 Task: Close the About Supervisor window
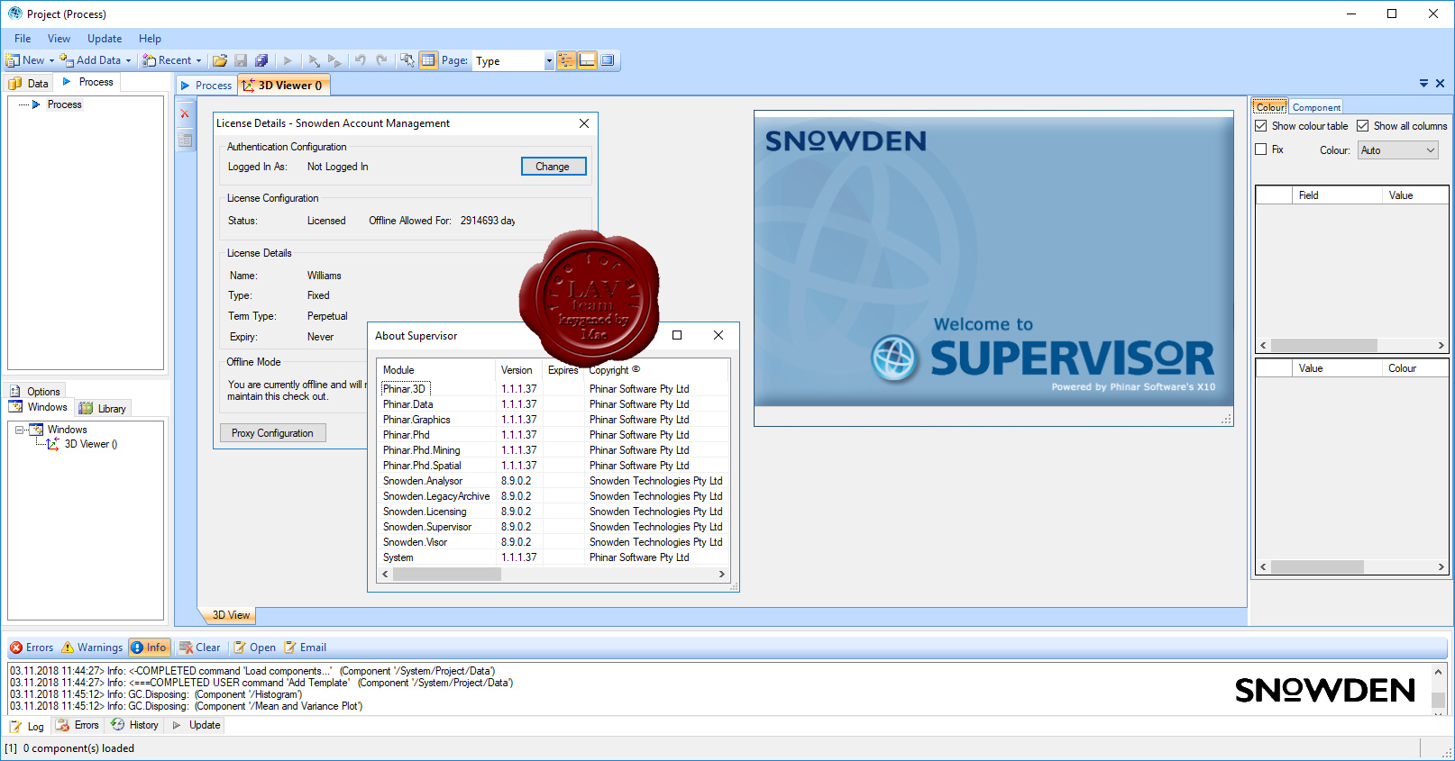pos(718,335)
